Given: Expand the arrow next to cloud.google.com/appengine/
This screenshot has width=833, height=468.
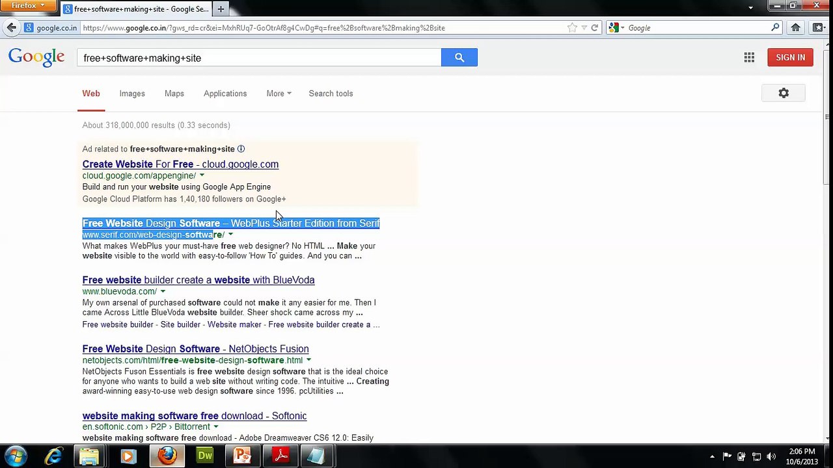Looking at the screenshot, I should [x=202, y=175].
